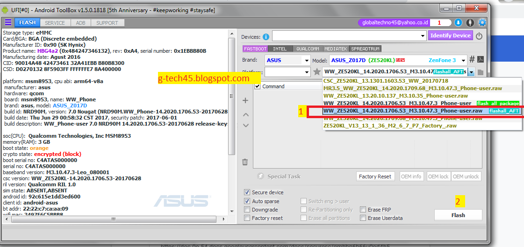This screenshot has width=524, height=247.
Task: Click the info panel vertical scrollbar
Action: point(231,97)
